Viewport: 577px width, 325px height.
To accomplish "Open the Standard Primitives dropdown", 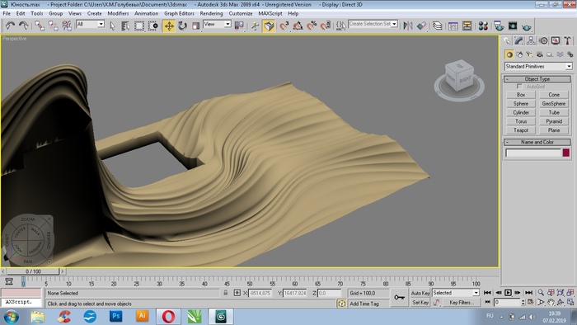I will 538,66.
